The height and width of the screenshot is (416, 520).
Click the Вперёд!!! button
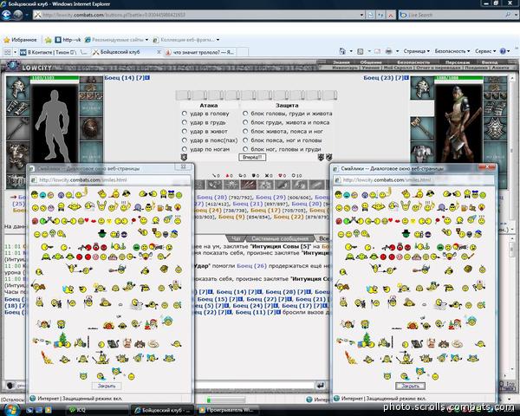pos(252,157)
